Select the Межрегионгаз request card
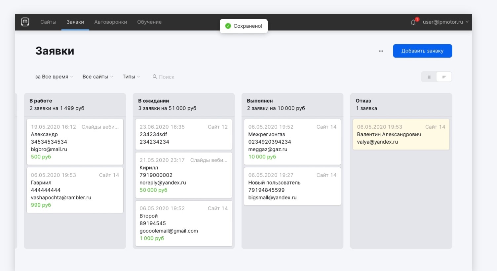Viewport: 497px width, 271px height. (292, 142)
